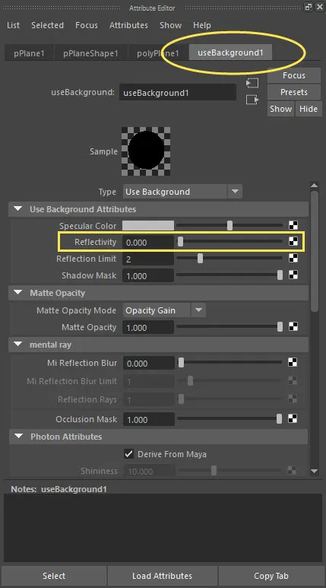Viewport: 326px width, 588px height.
Task: Click the Occlusion Mask slider handle
Action: [279, 419]
